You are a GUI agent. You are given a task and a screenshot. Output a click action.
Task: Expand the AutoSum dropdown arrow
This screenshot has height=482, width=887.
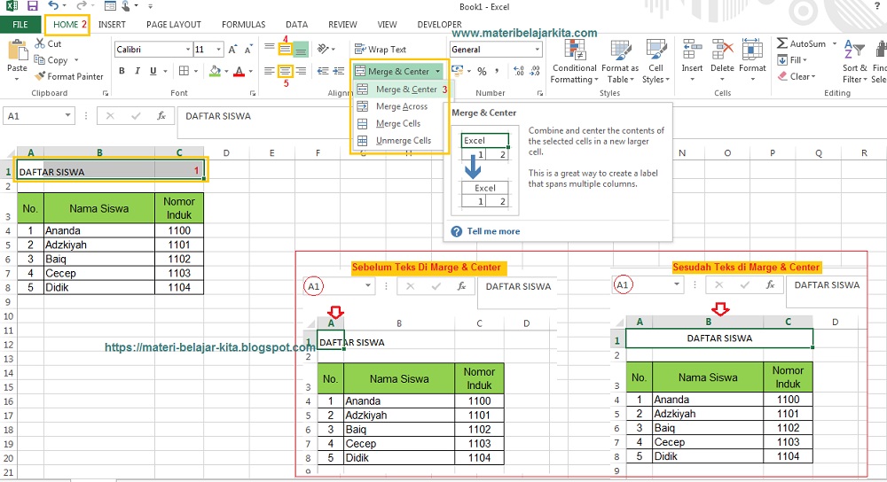835,43
